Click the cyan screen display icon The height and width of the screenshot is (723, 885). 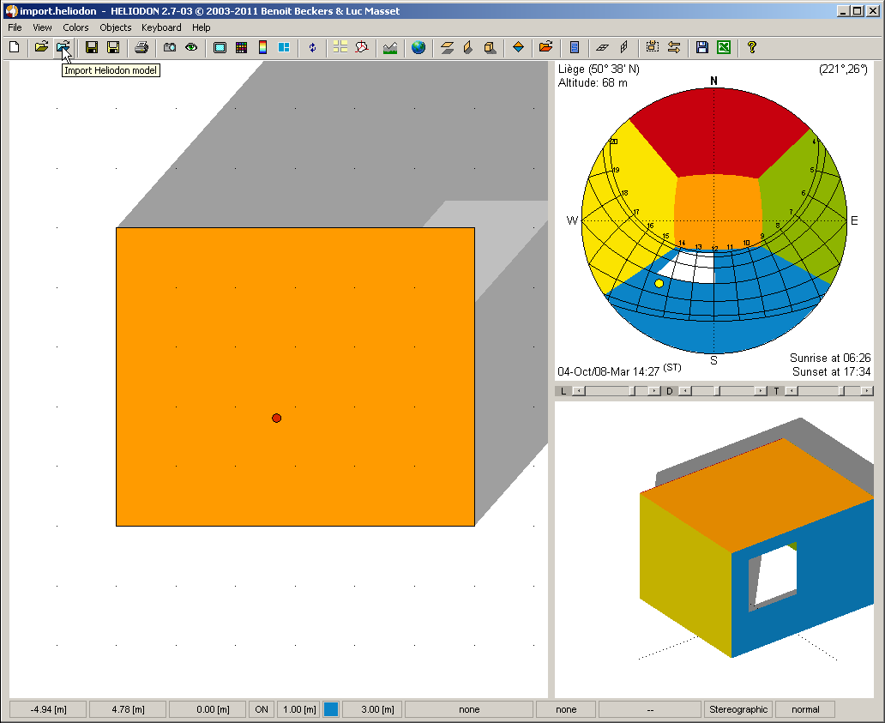coord(220,47)
